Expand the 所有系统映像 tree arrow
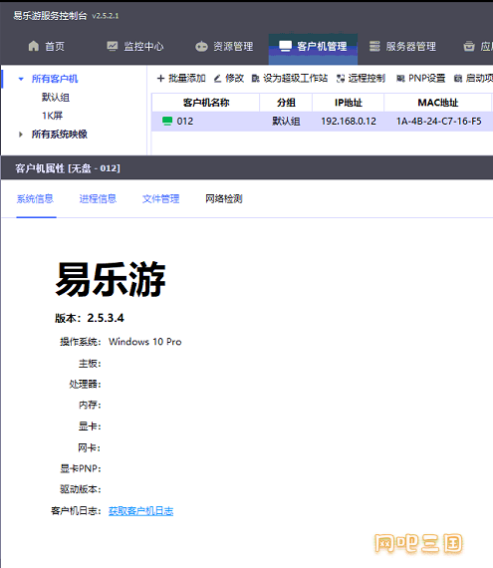The height and width of the screenshot is (568, 493). pyautogui.click(x=21, y=135)
